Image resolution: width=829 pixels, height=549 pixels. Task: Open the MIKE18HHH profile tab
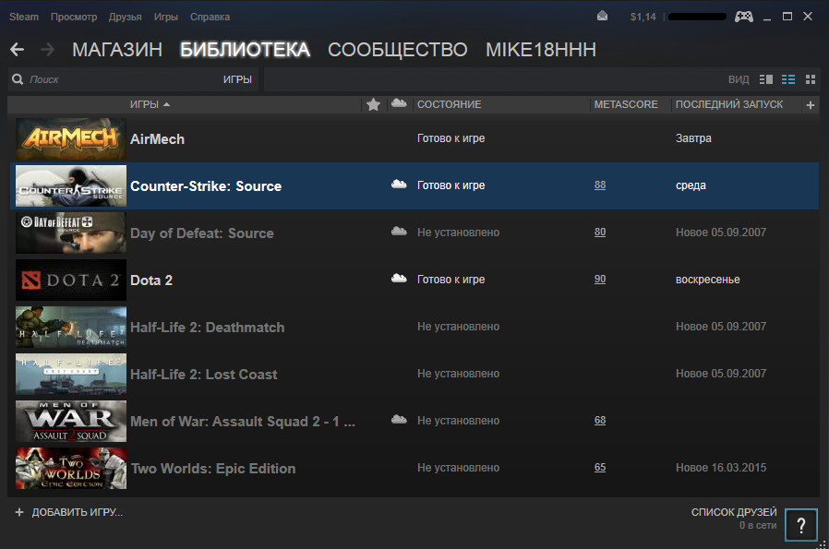pyautogui.click(x=541, y=50)
